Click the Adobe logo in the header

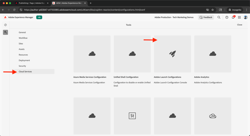pyautogui.click(x=5, y=17)
